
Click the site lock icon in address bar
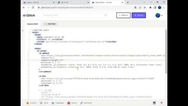click(x=38, y=7)
